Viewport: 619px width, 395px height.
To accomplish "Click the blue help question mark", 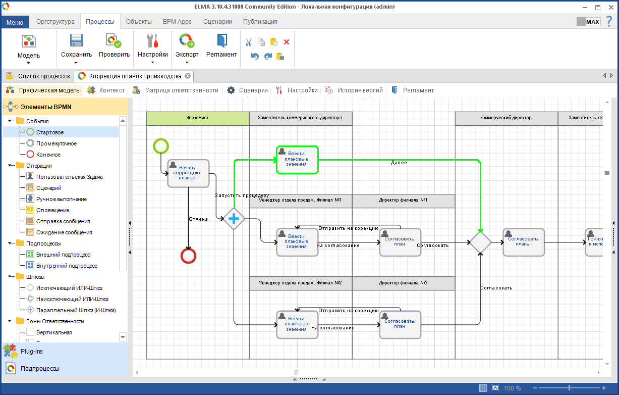I will pyautogui.click(x=609, y=22).
